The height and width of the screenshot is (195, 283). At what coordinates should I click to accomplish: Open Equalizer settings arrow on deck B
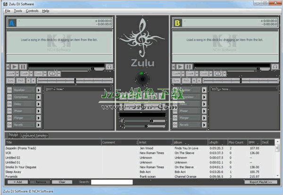[204, 90]
